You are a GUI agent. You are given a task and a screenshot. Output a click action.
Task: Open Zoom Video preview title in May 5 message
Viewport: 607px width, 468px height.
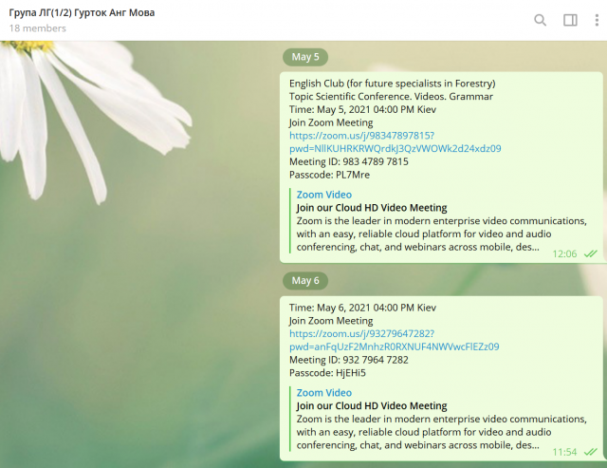[x=324, y=195]
